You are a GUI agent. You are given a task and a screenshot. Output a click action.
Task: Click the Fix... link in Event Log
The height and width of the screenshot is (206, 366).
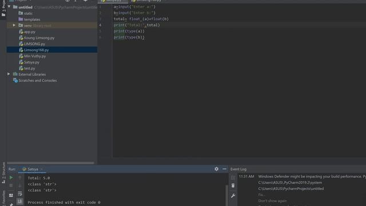(261, 195)
